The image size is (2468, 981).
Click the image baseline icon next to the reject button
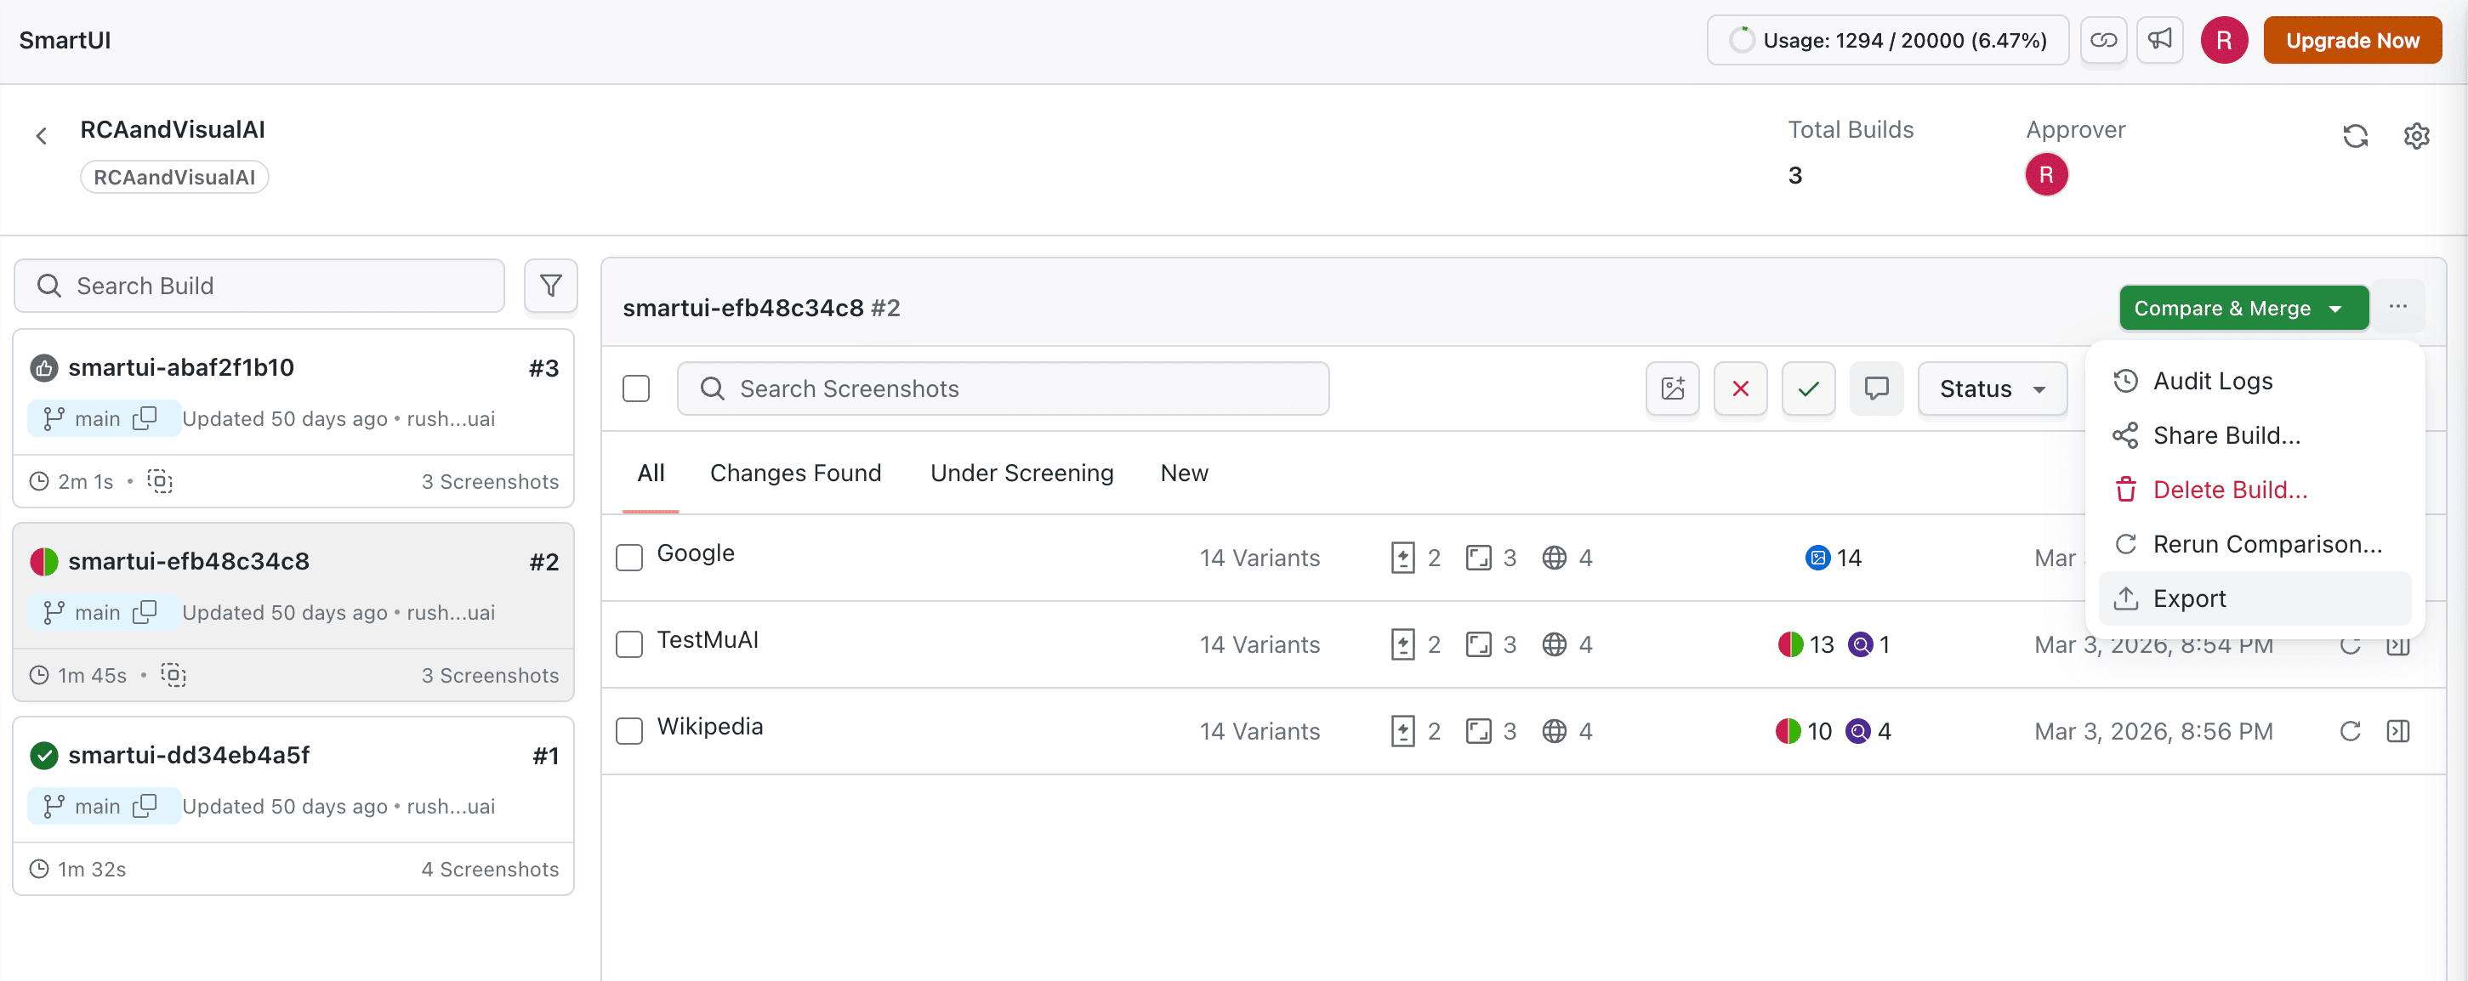pos(1673,389)
